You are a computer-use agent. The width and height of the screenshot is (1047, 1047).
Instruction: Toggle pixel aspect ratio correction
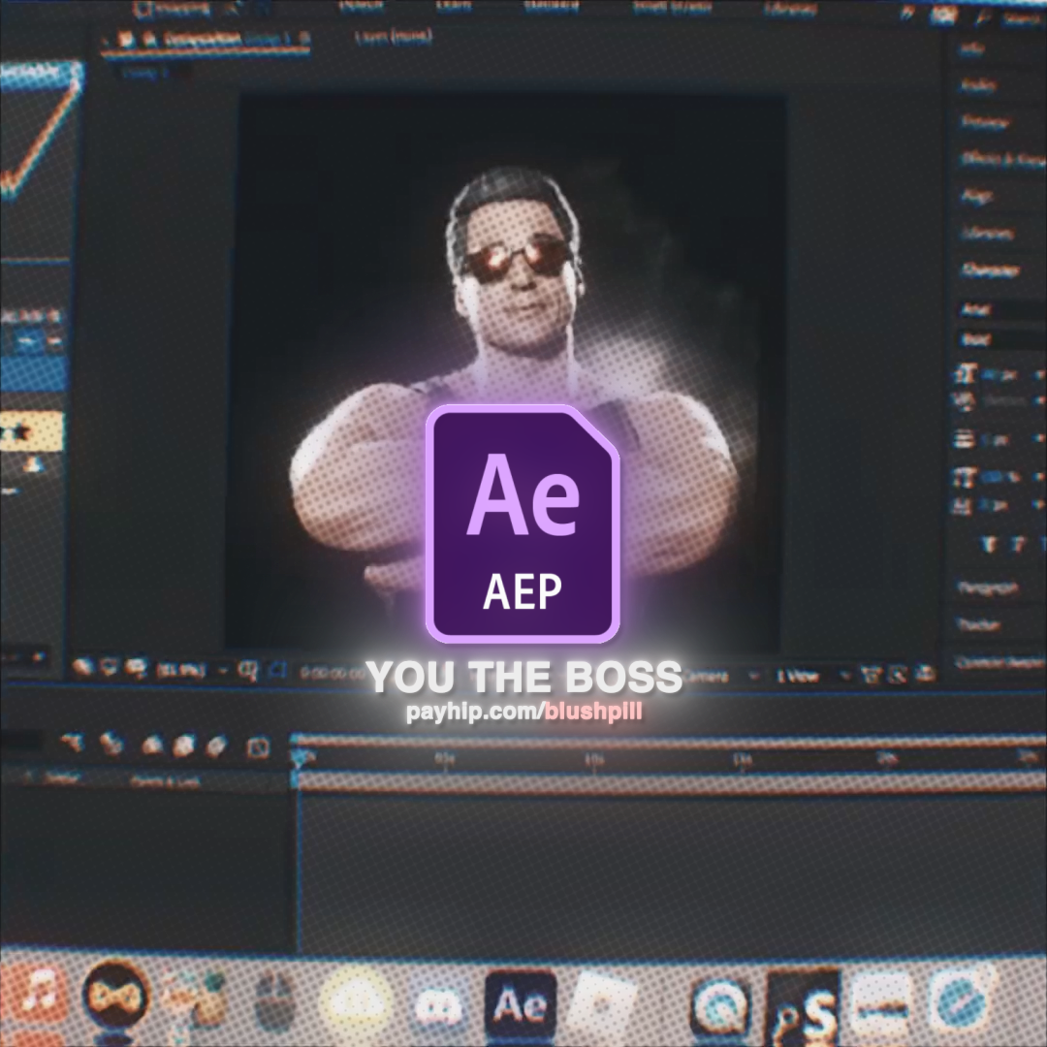click(871, 676)
